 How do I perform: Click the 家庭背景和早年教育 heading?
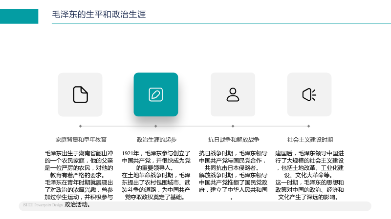[81, 140]
